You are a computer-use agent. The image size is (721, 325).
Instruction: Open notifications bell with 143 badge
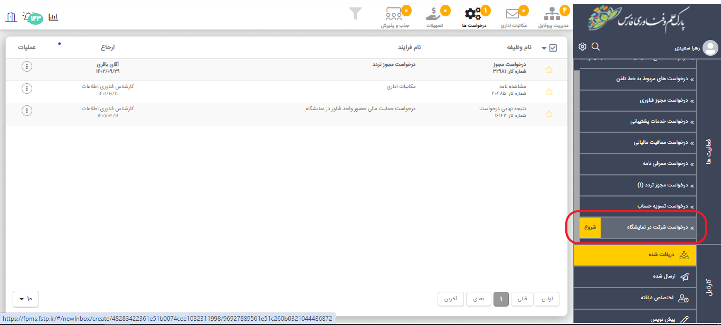30,17
